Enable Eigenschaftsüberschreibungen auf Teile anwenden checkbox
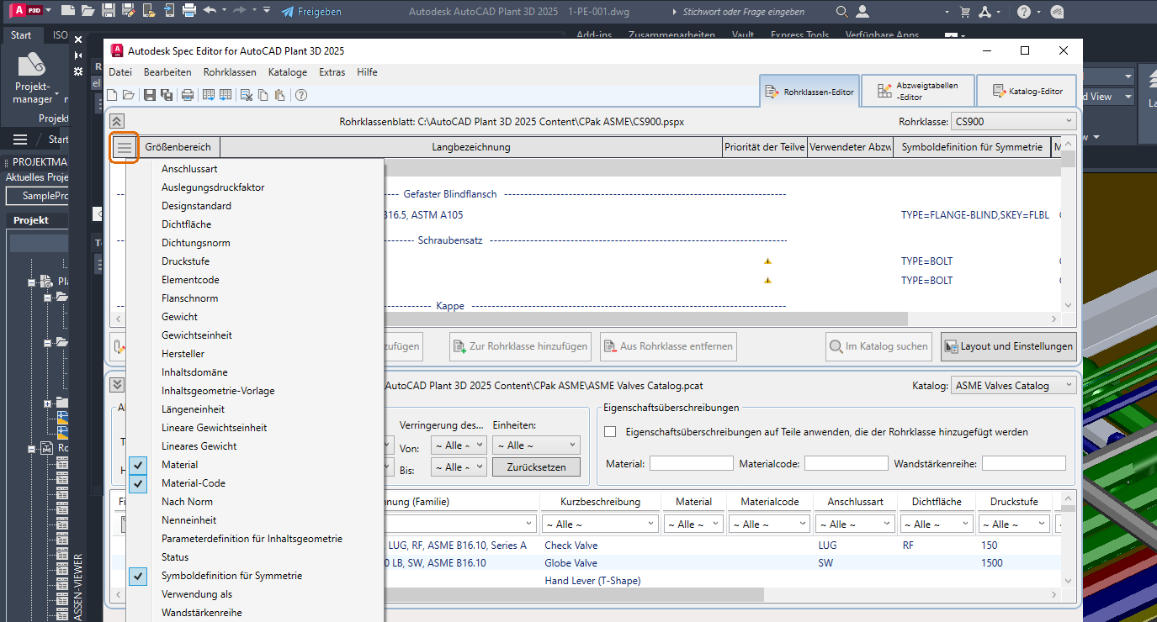Image resolution: width=1157 pixels, height=622 pixels. 611,432
